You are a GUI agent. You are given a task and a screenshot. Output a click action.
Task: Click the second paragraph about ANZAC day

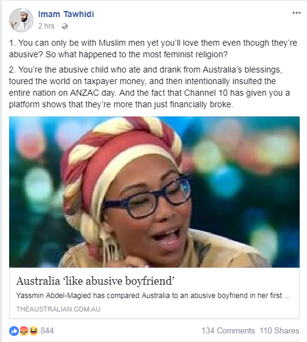150,87
